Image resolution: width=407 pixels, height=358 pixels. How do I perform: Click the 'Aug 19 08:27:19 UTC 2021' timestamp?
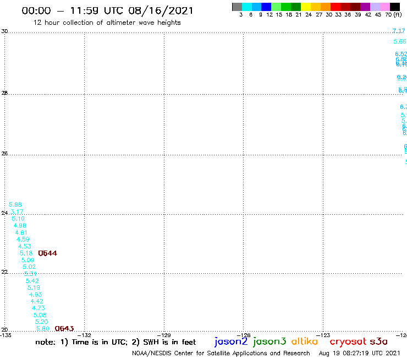359,354
